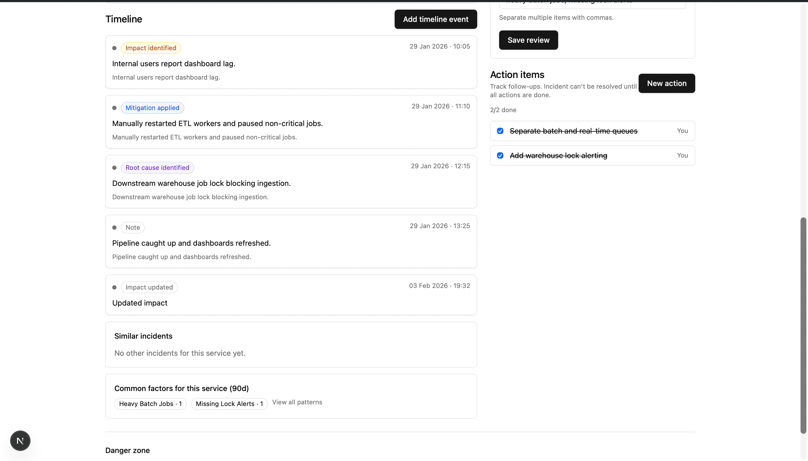Image resolution: width=808 pixels, height=461 pixels.
Task: Click the status dot beside "Impact identified"
Action: coord(115,48)
